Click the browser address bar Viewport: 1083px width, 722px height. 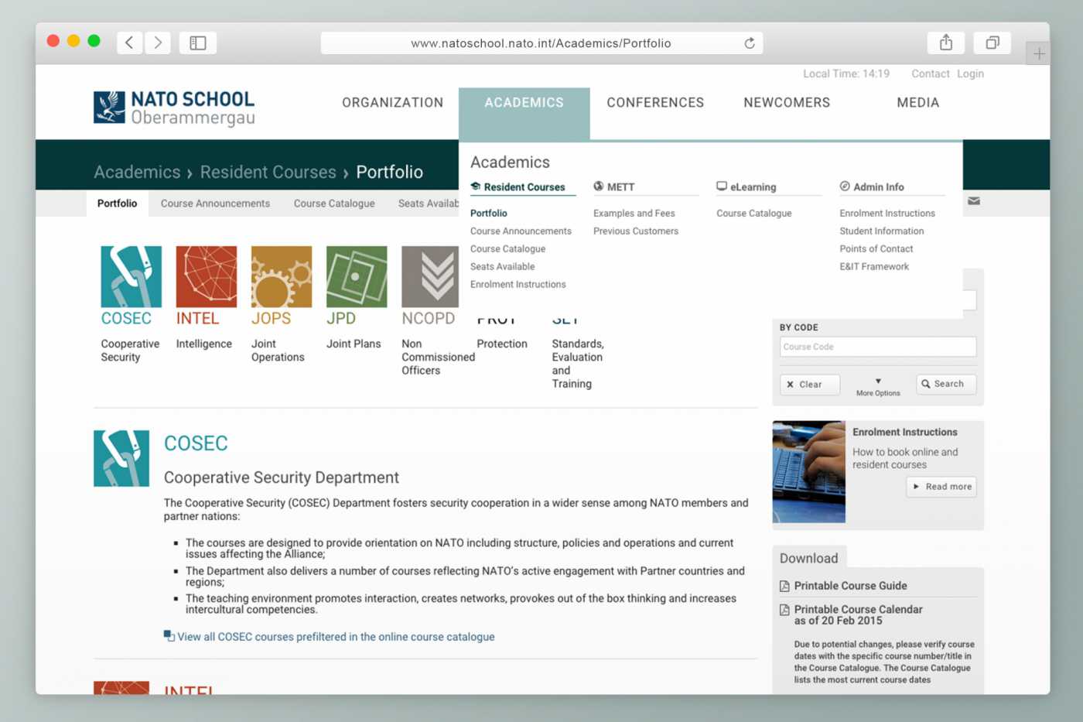(x=541, y=43)
